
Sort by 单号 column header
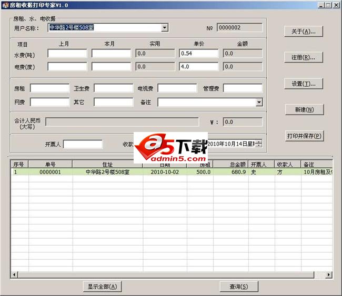pos(51,165)
